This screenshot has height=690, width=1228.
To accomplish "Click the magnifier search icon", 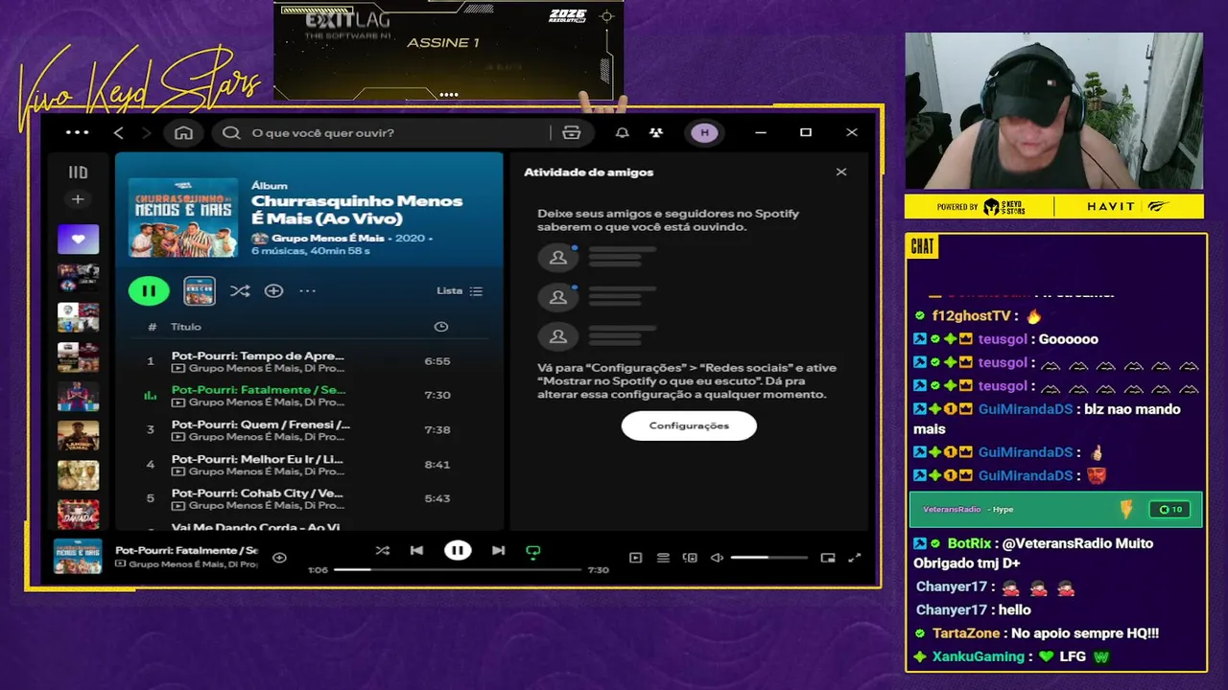I will (231, 132).
